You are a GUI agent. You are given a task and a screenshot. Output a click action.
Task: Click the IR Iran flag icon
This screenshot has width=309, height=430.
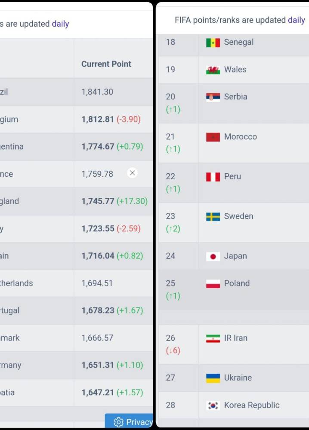tap(213, 339)
